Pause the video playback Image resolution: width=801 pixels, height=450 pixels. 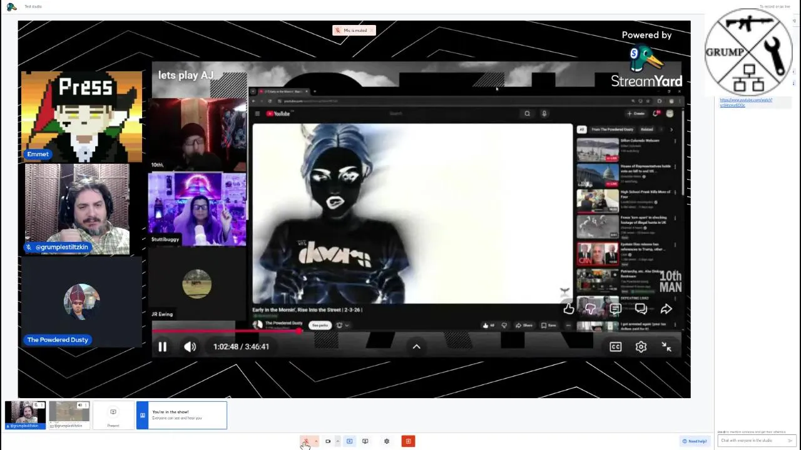162,347
